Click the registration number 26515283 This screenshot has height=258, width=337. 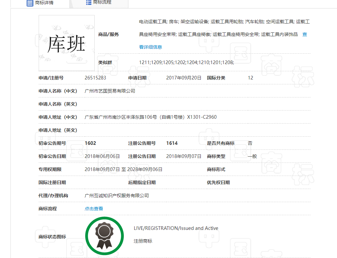point(95,78)
